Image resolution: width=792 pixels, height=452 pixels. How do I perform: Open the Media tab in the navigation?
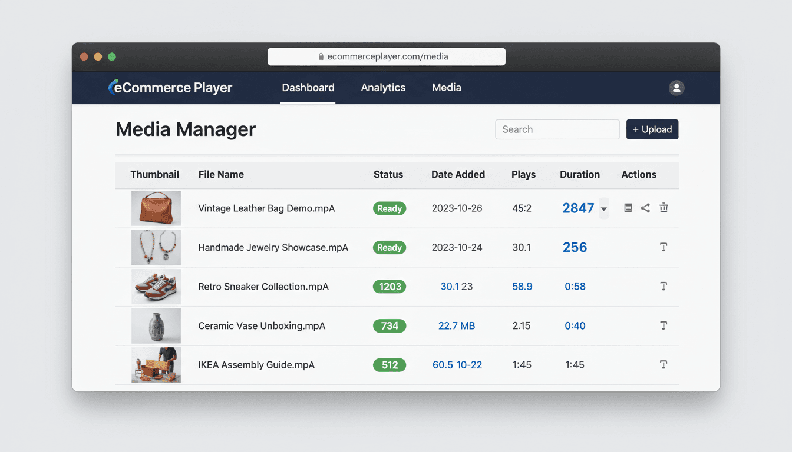pyautogui.click(x=446, y=87)
